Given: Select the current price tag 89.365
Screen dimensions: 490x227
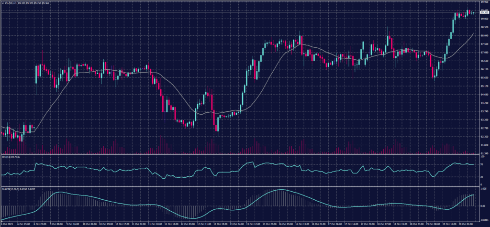Looking at the screenshot, I should [482, 12].
